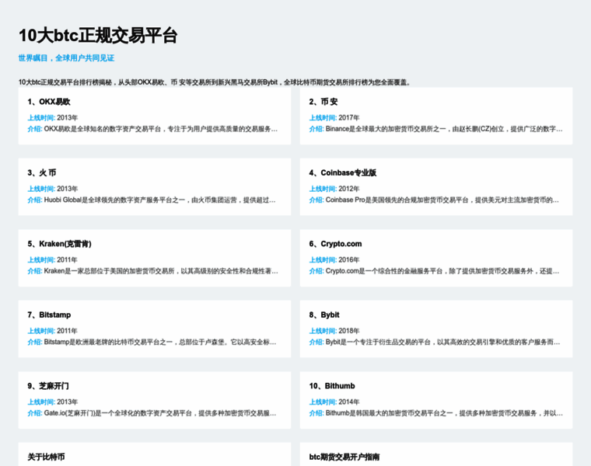Image resolution: width=591 pixels, height=466 pixels.
Task: Select the 8、Bybit heading
Action: pyautogui.click(x=324, y=315)
